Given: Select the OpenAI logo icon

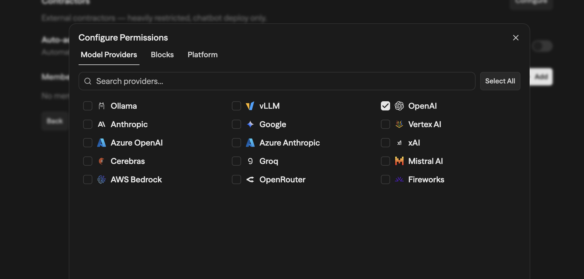Looking at the screenshot, I should [x=399, y=106].
